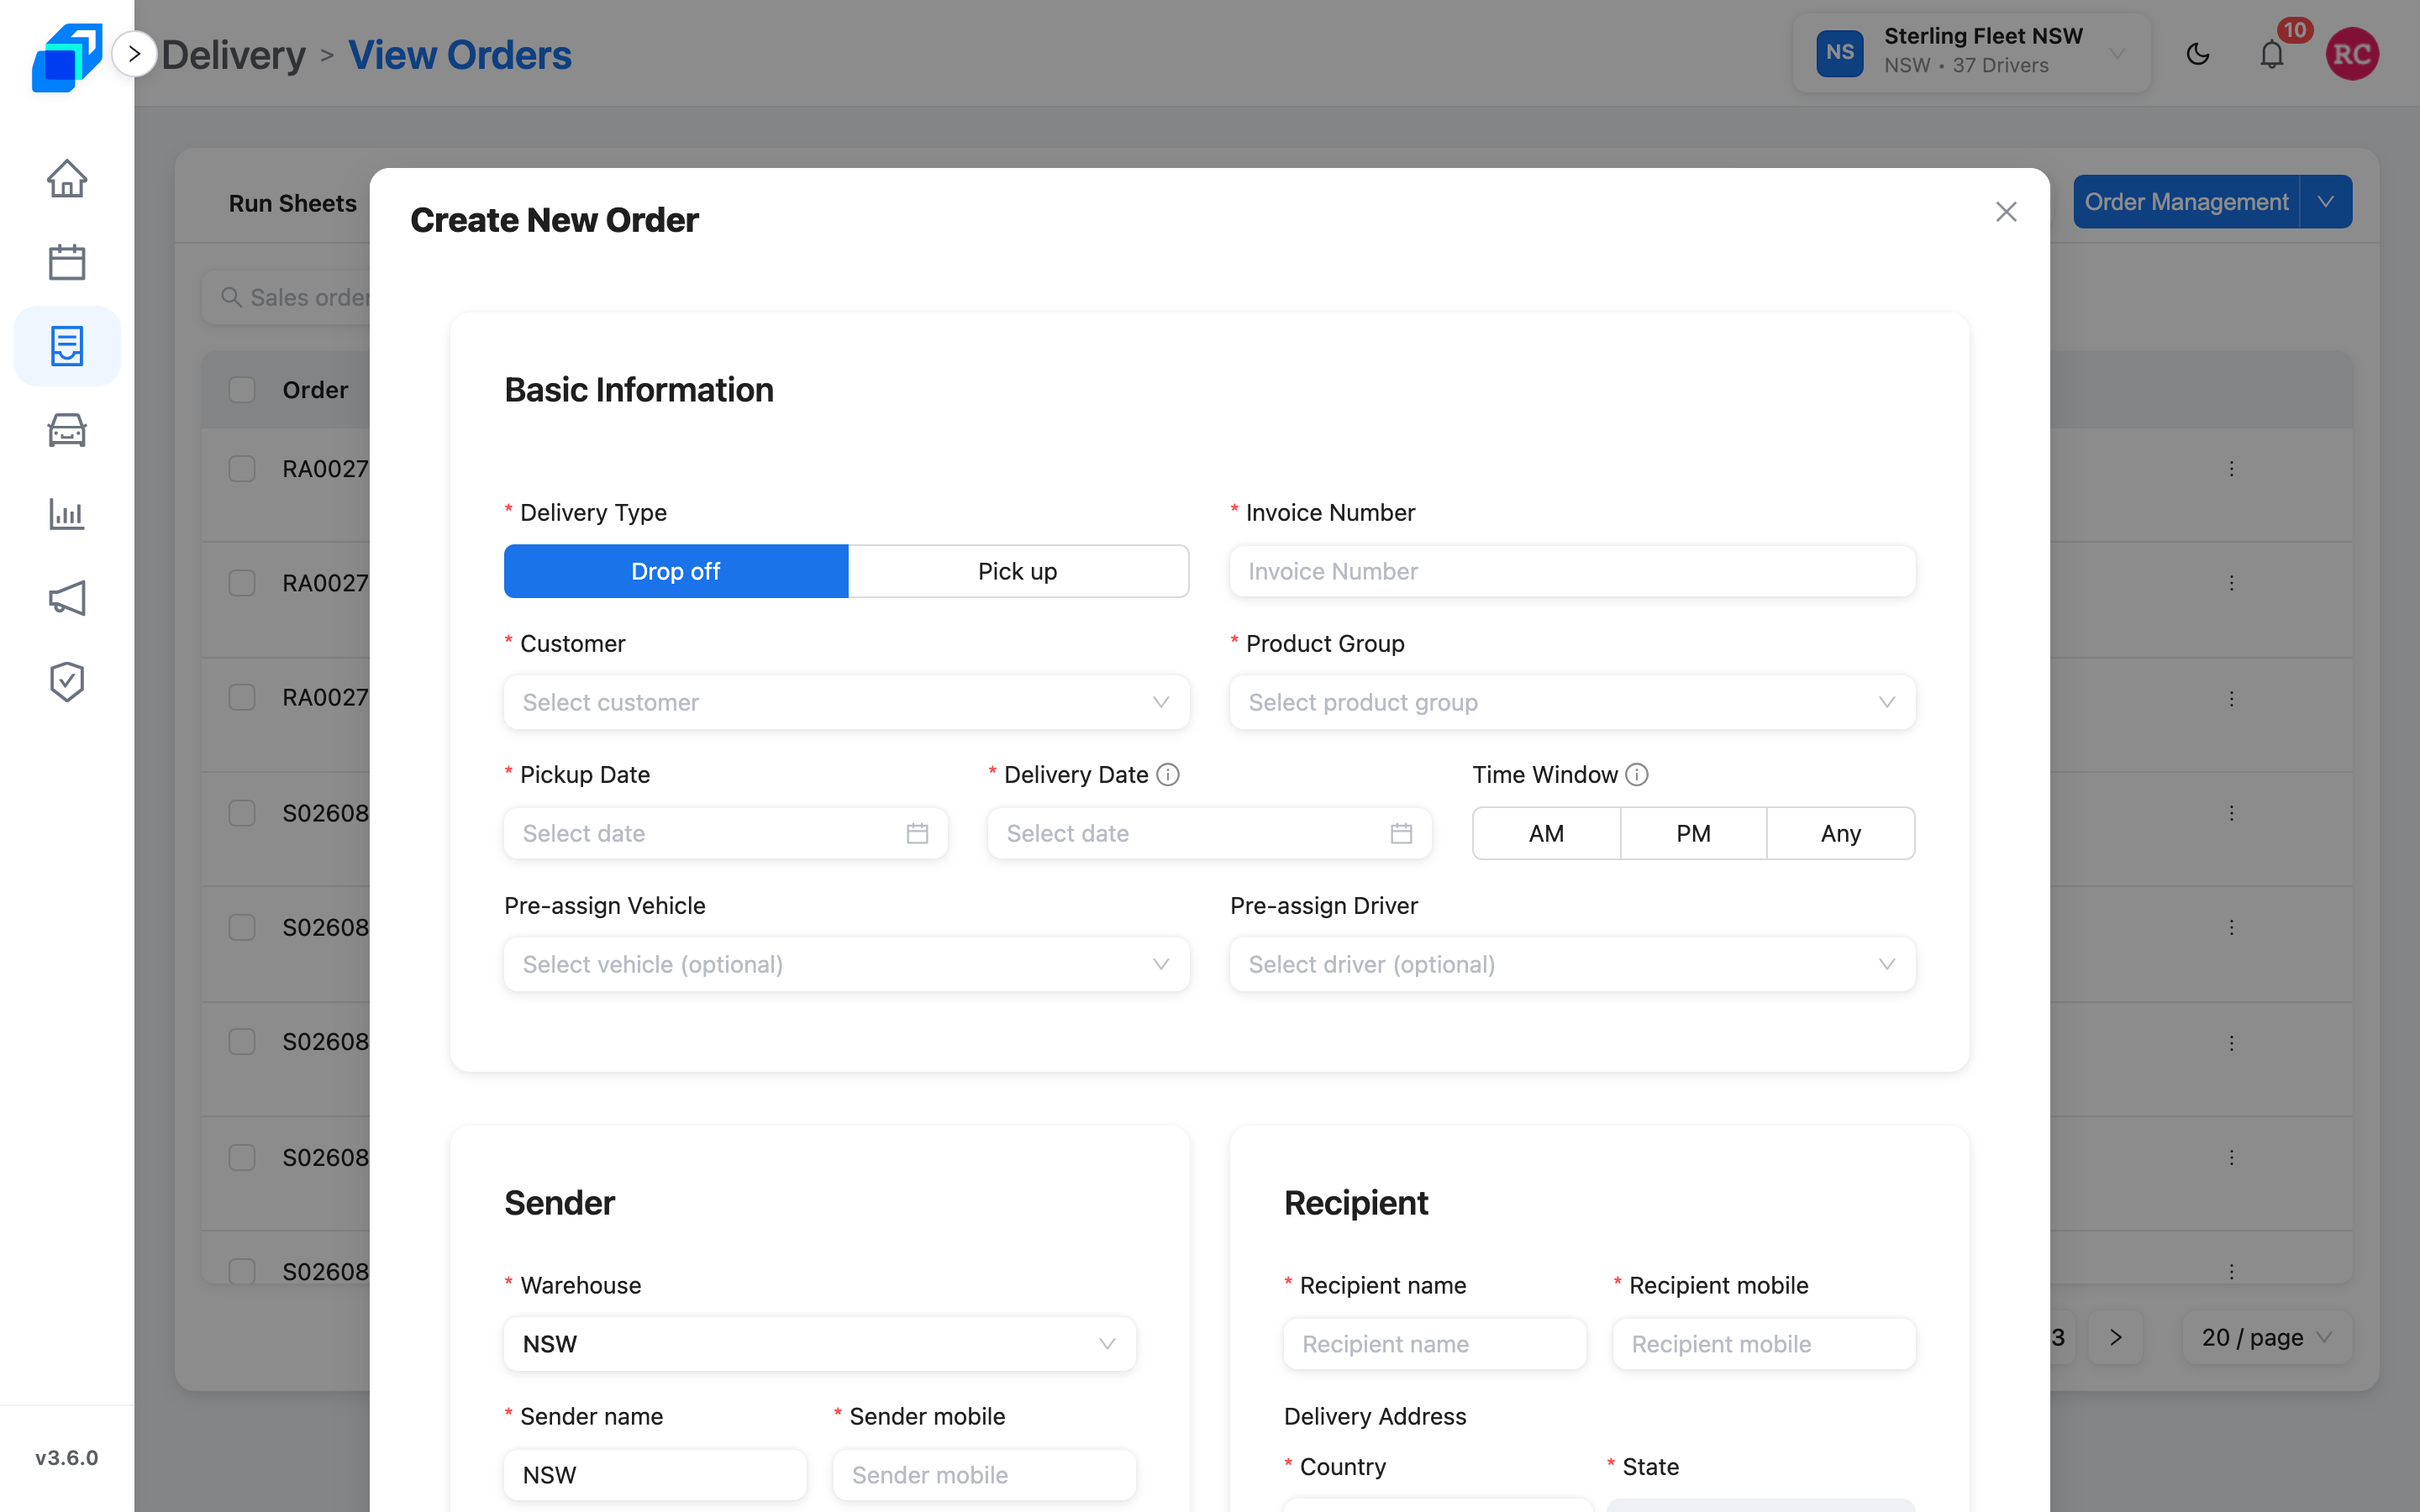Click the Pickup Date field
Screen dimensions: 2420x1512
pyautogui.click(x=726, y=833)
